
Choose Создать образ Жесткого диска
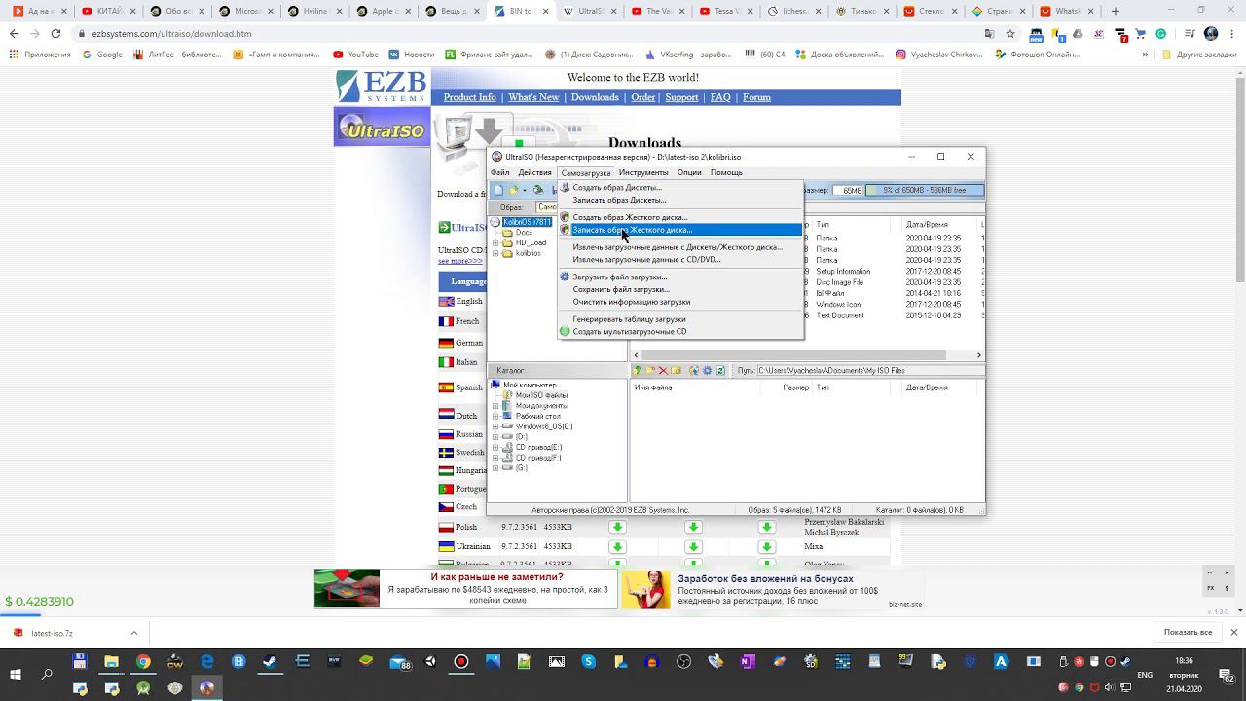[679, 217]
